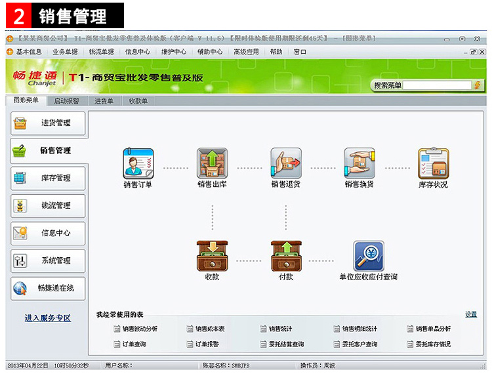Open the 付款 payment drawer icon
This screenshot has height=374, width=492.
click(x=286, y=256)
